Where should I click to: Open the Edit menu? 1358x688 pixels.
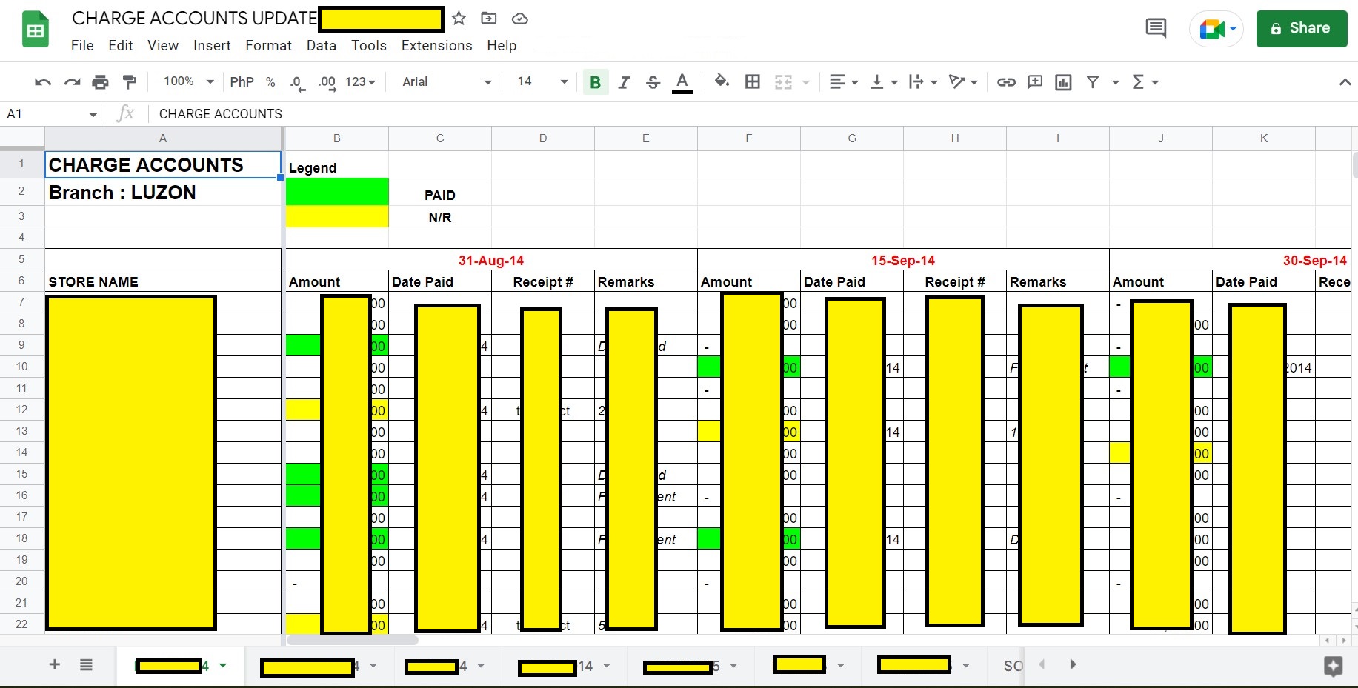(x=121, y=46)
